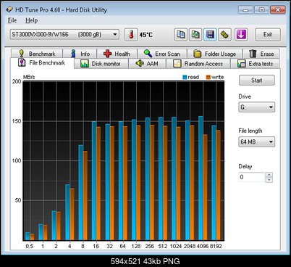Click the 8192 x-axis label
This screenshot has height=267, width=291.
(x=216, y=246)
